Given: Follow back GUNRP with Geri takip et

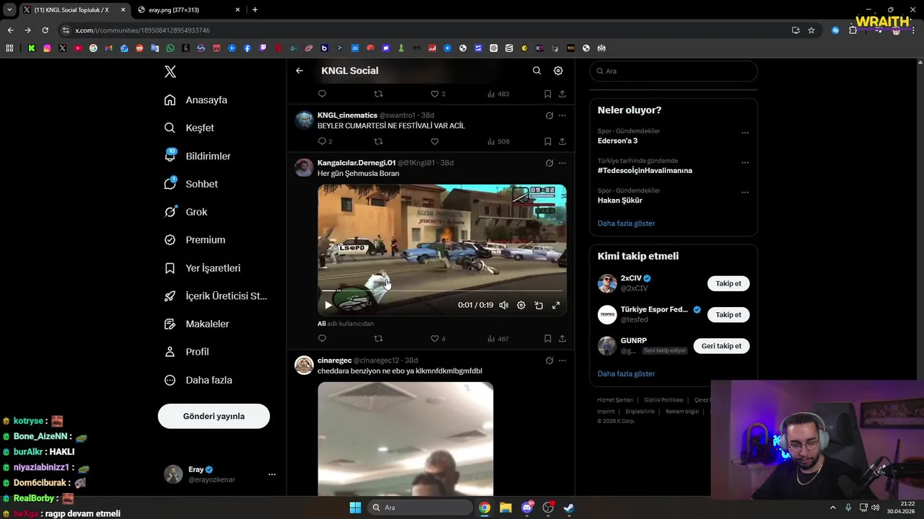Looking at the screenshot, I should [x=721, y=346].
